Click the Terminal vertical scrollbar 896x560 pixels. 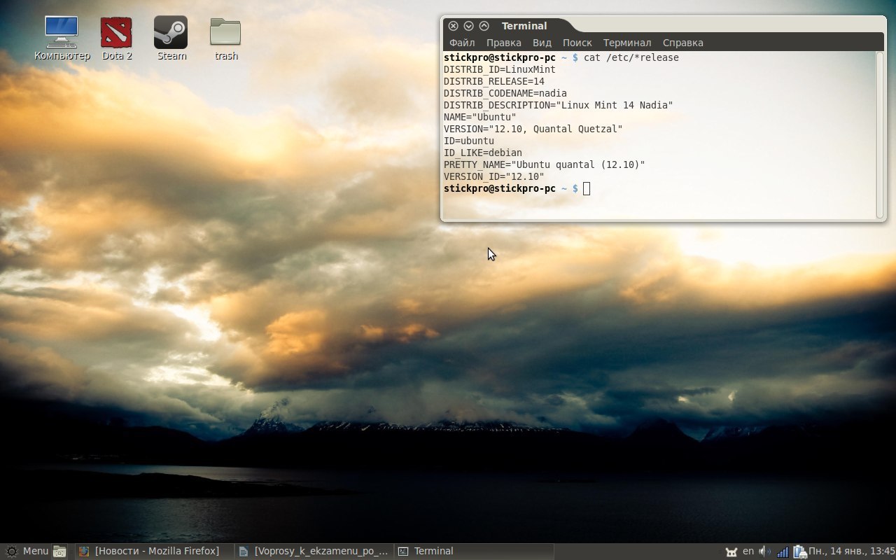coord(880,134)
